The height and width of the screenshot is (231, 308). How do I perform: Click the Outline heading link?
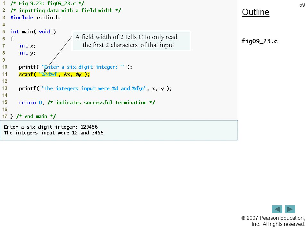pyautogui.click(x=256, y=12)
